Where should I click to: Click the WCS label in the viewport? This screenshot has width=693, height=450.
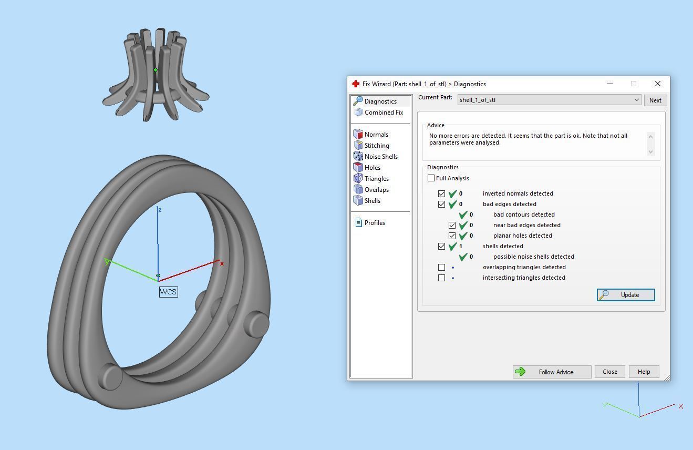point(168,292)
